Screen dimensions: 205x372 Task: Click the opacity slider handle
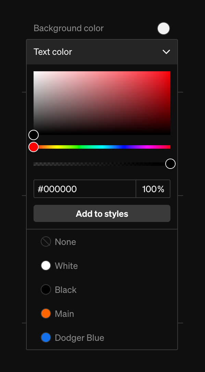pos(170,164)
